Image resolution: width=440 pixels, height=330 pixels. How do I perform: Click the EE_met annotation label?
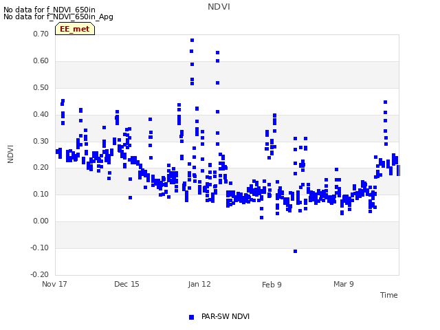tap(75, 29)
